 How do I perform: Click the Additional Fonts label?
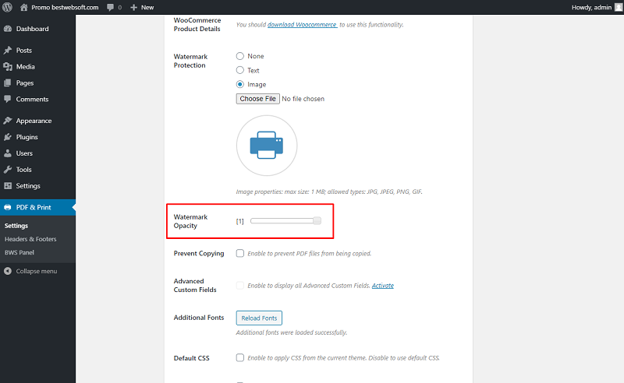[199, 318]
